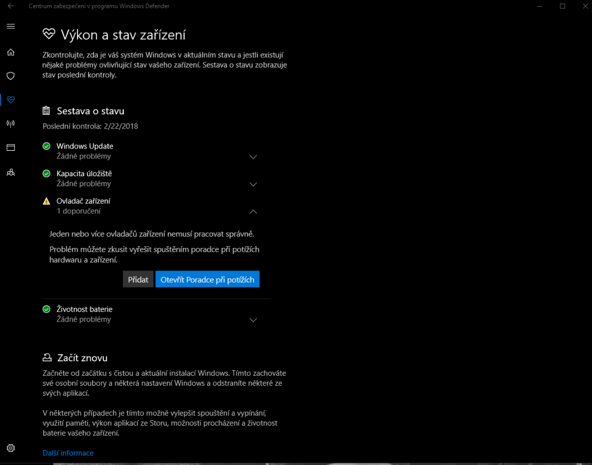592x465 pixels.
Task: Select the Ovladač zařízení row title
Action: (x=84, y=201)
